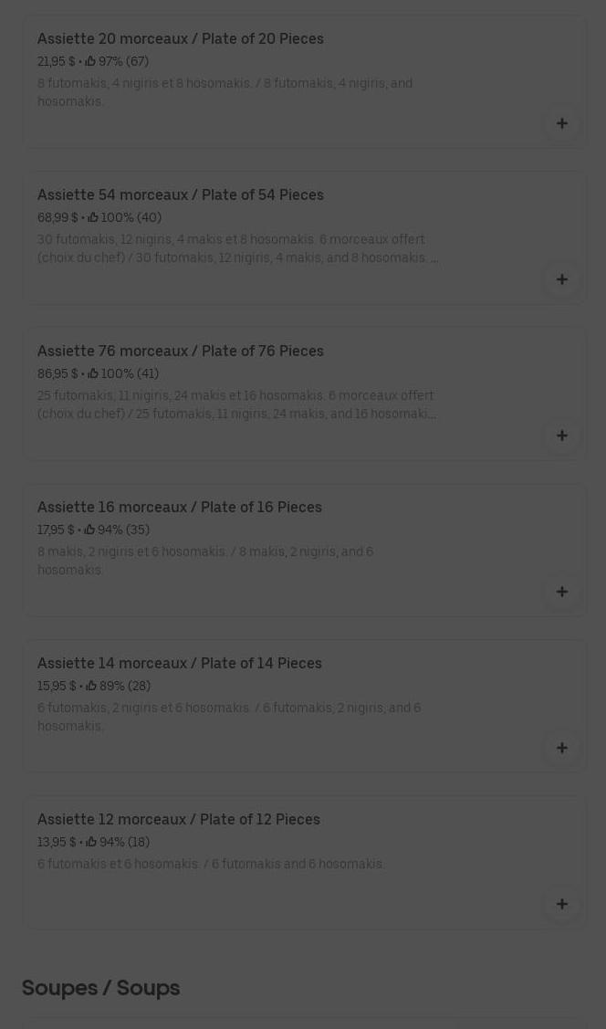Click the 15,95 $ price of 14 pieces
The width and height of the screenshot is (606, 1029).
(x=56, y=687)
